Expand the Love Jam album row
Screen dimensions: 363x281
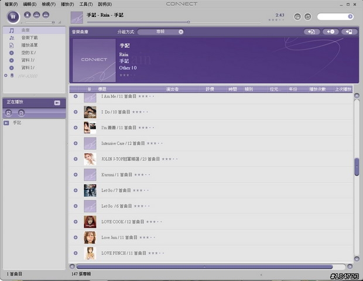pyautogui.click(x=76, y=237)
